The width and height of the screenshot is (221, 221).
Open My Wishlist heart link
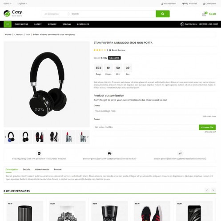pos(189,4)
